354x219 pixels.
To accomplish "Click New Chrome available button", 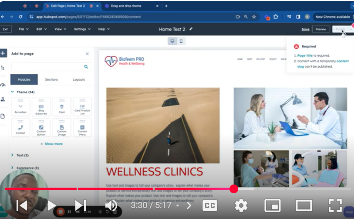I will 333,17.
